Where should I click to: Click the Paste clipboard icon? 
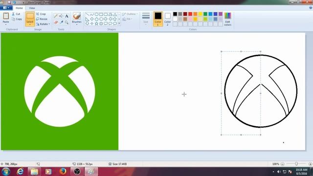pos(6,16)
